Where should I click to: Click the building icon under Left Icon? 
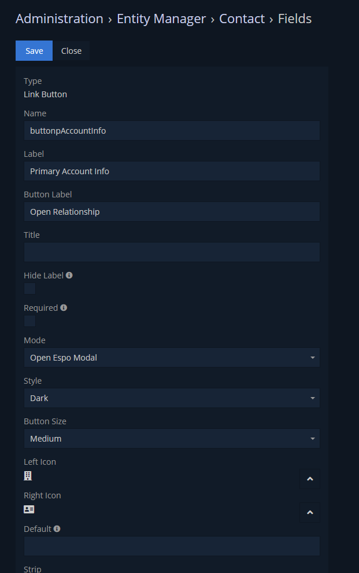point(28,475)
